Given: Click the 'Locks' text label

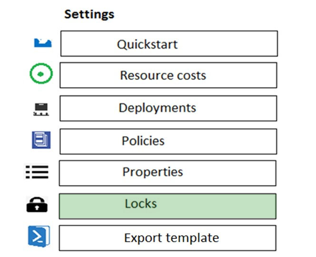Looking at the screenshot, I should (x=141, y=203).
